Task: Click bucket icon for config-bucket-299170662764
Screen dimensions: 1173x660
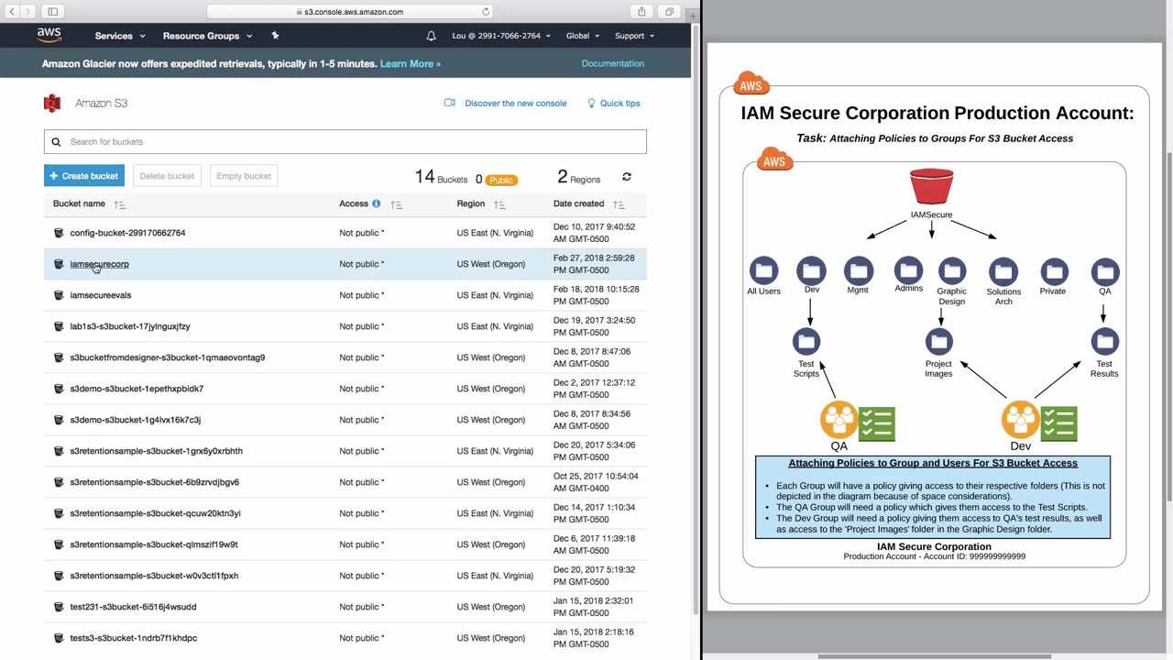Action: click(59, 233)
